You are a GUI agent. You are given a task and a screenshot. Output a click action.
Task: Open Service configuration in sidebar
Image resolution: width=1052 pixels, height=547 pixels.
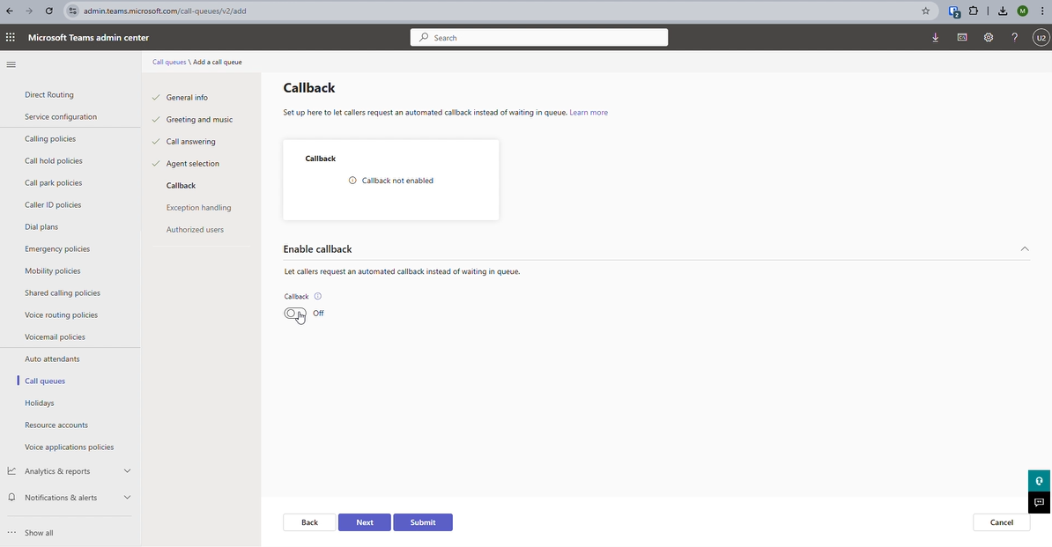(x=61, y=116)
